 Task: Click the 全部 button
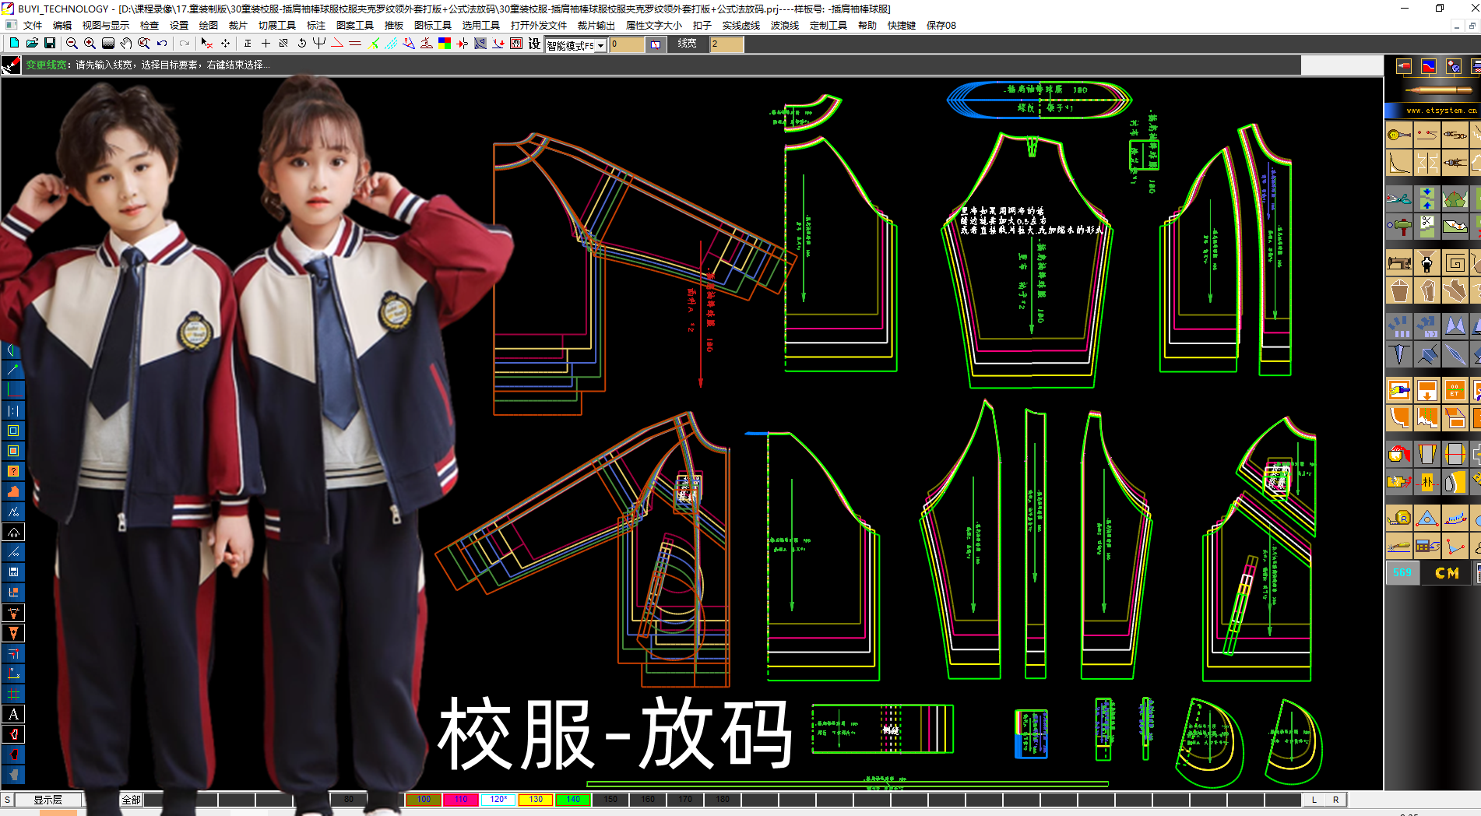coord(131,800)
